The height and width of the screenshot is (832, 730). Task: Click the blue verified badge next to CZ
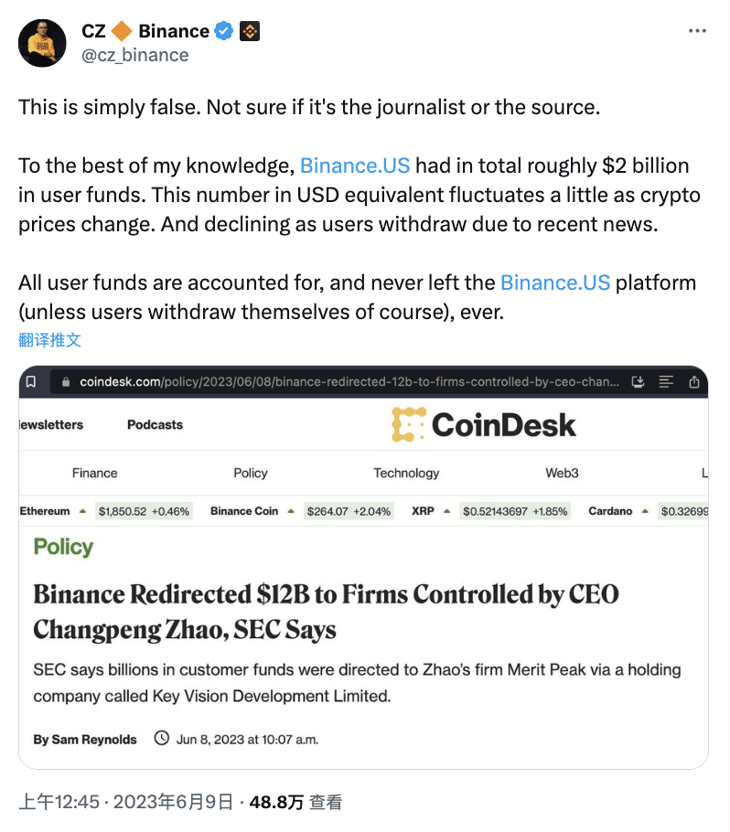tap(223, 30)
